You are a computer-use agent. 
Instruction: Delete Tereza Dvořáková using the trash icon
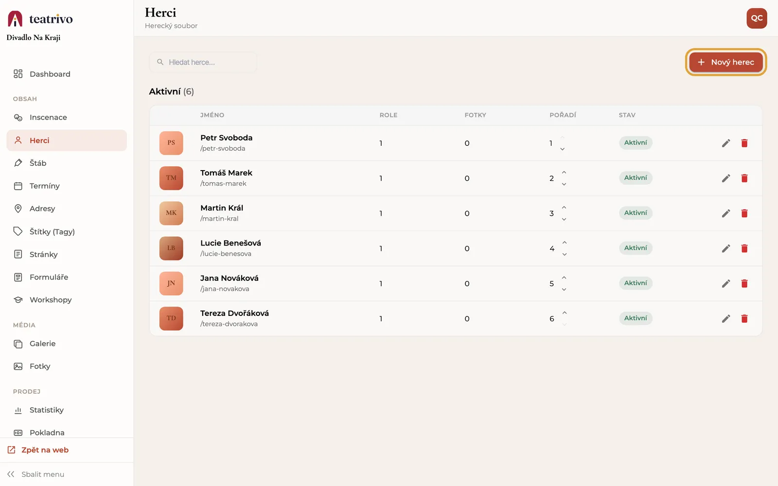pyautogui.click(x=744, y=318)
